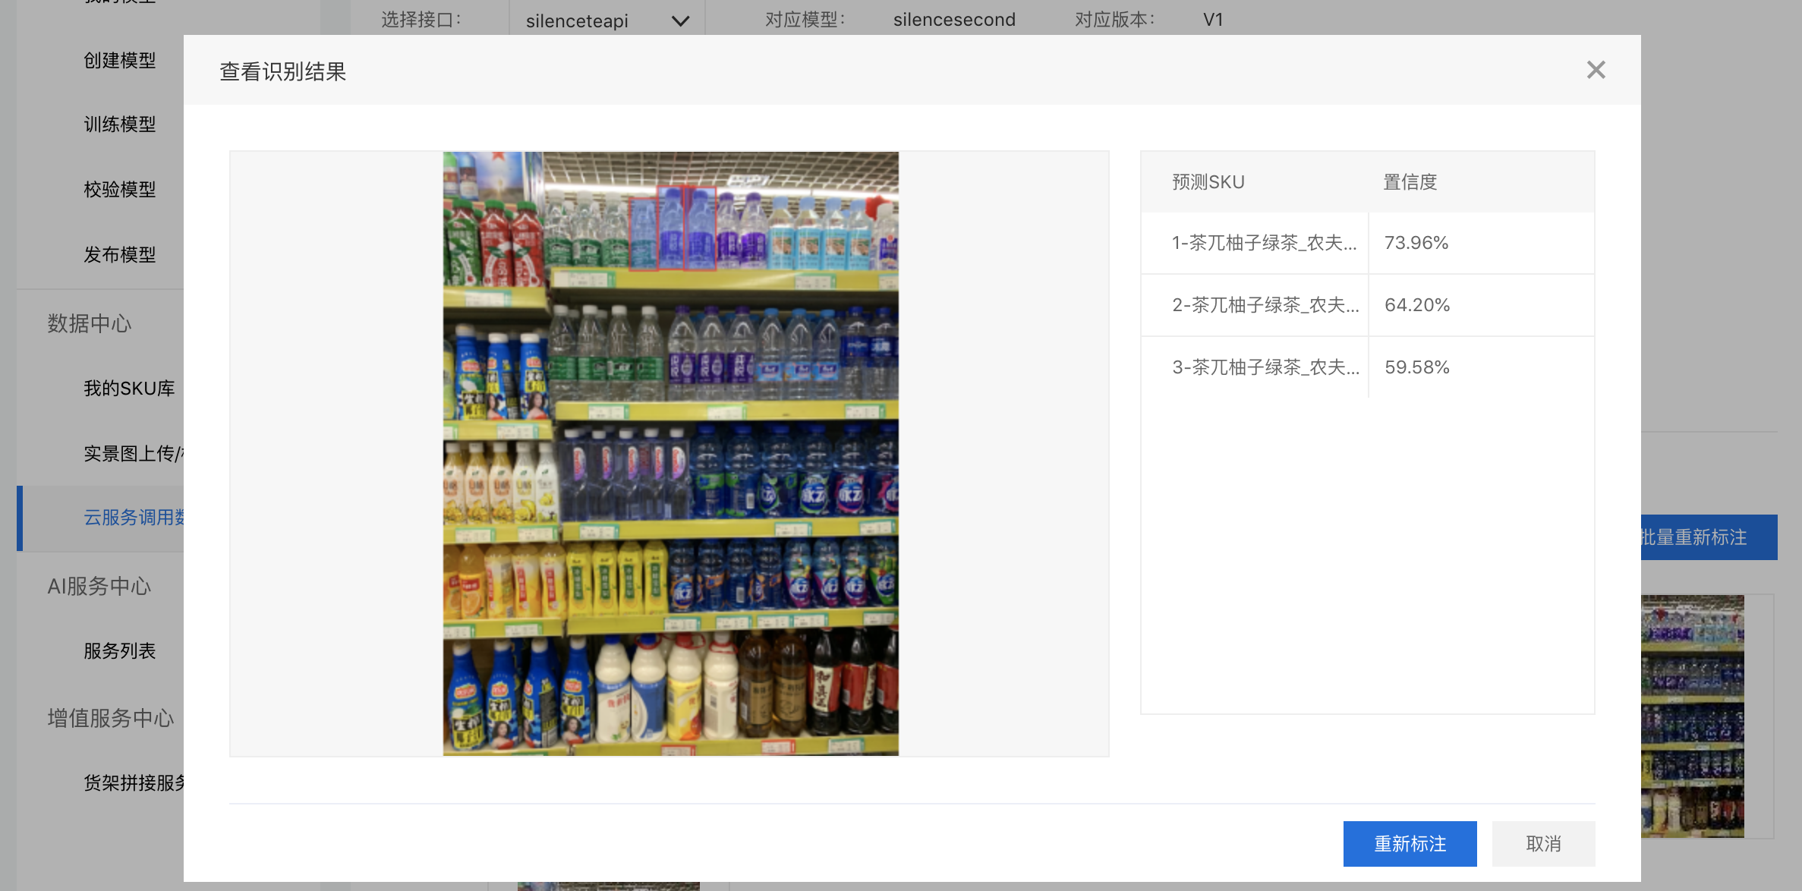Open the shelf thumbnail behind the dialog

(1692, 716)
